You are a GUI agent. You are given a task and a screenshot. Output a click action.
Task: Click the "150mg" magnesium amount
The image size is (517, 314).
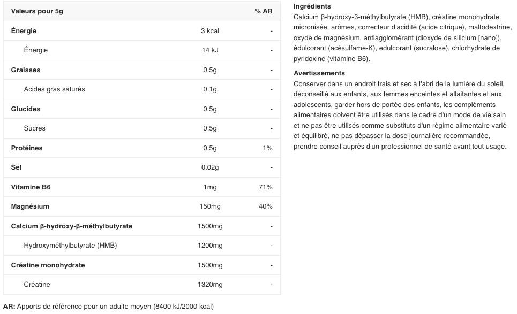[x=210, y=206]
